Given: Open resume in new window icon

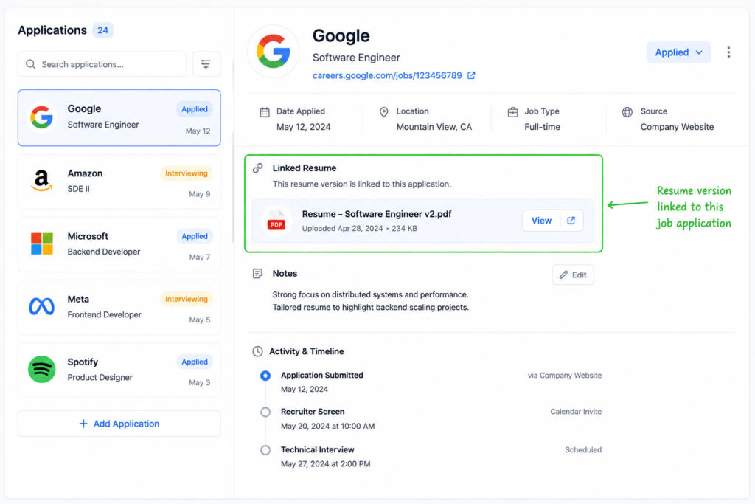Looking at the screenshot, I should [571, 221].
